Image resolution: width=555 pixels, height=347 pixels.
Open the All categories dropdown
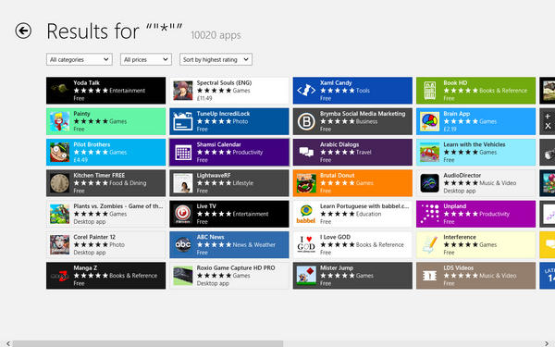[80, 59]
